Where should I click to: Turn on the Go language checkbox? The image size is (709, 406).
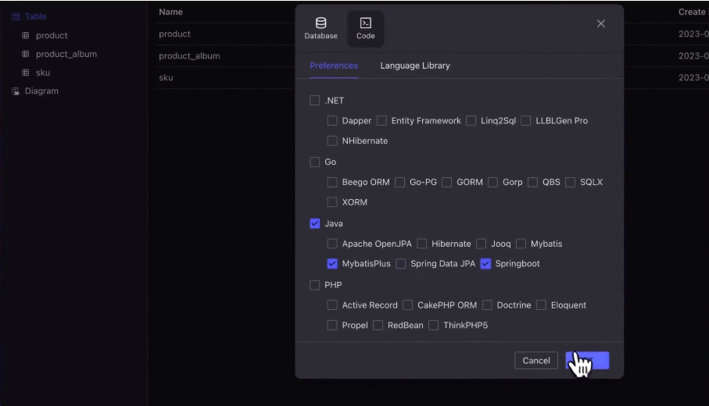coord(315,162)
